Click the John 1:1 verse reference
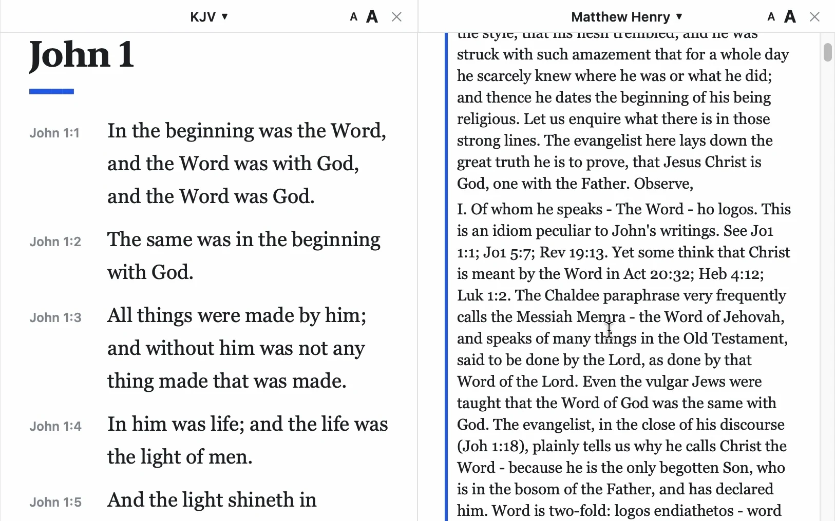This screenshot has width=835, height=521. [x=54, y=133]
